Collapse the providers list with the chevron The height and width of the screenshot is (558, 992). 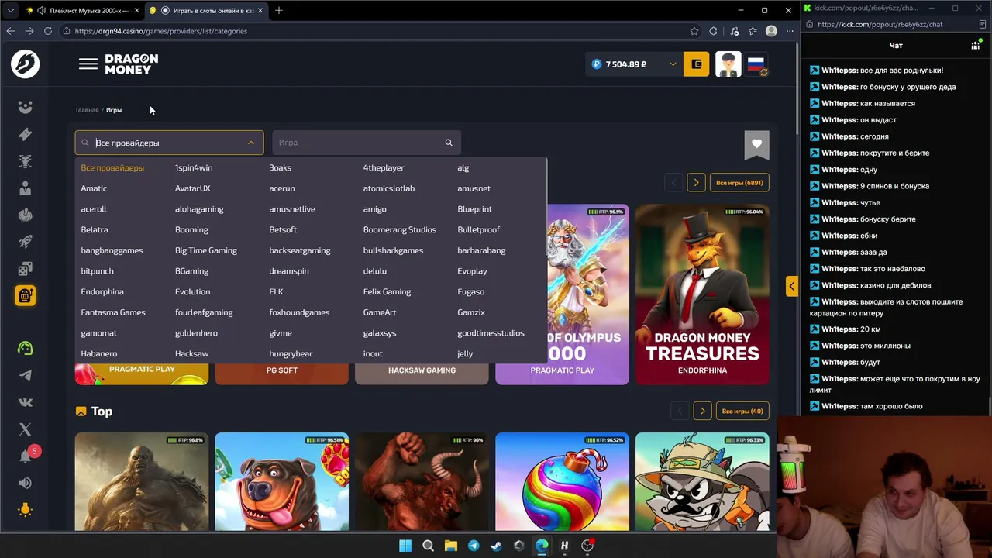point(250,143)
